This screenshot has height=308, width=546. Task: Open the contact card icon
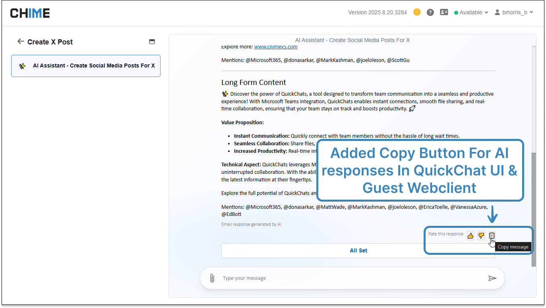444,12
